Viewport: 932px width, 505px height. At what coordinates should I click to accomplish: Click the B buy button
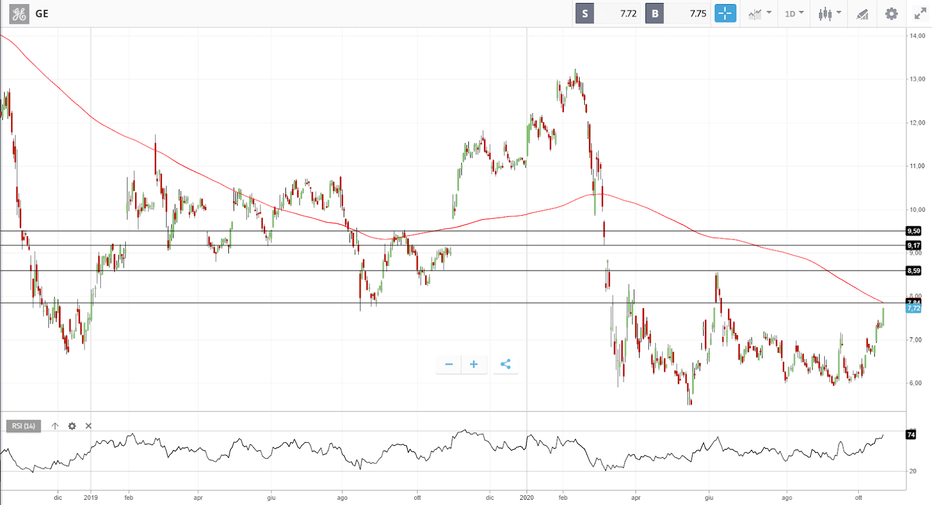655,13
